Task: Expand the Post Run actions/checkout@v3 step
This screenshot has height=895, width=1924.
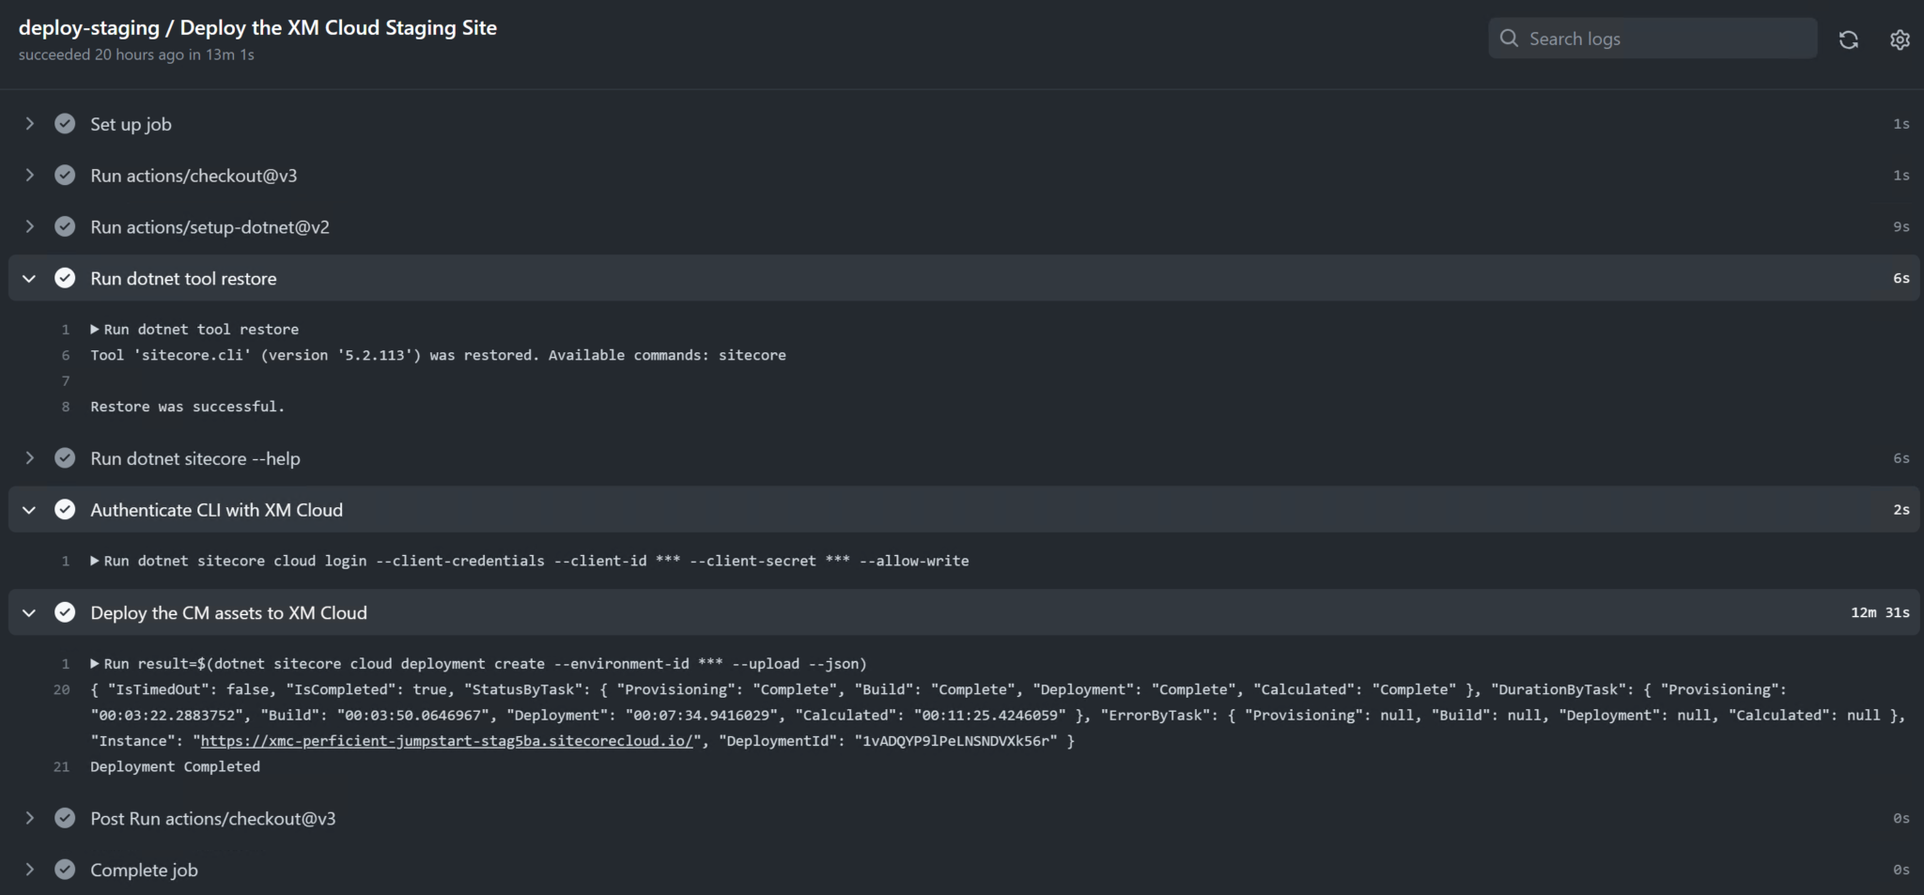Action: point(29,818)
